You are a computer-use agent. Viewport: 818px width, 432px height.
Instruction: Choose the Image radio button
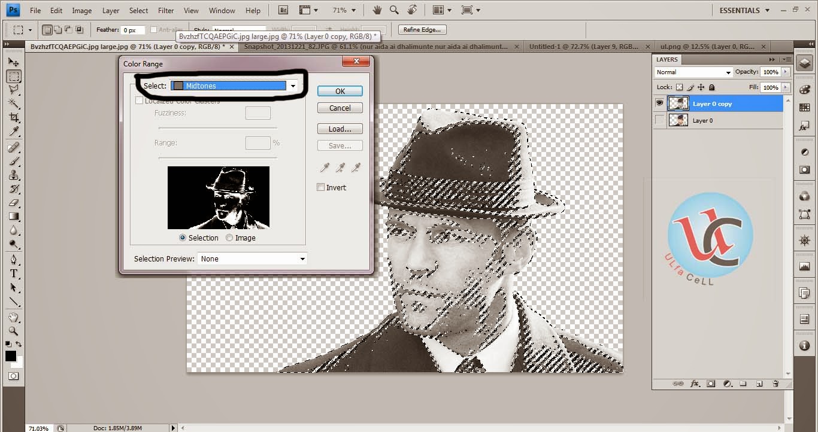(x=229, y=238)
